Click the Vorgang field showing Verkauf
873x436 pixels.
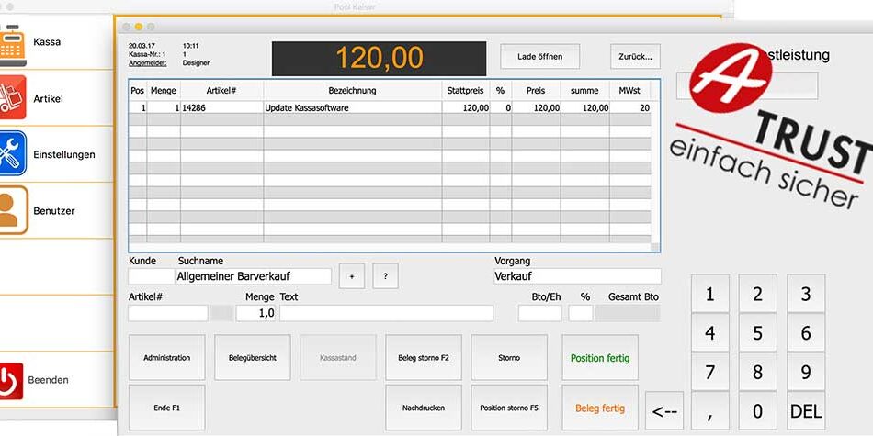coord(577,276)
